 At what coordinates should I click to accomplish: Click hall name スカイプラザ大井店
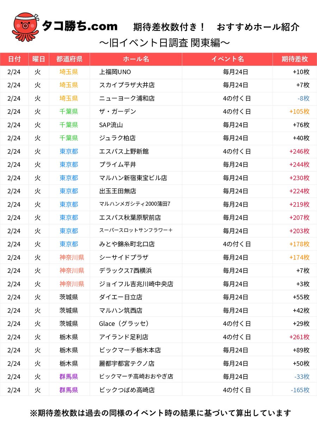coord(127,85)
